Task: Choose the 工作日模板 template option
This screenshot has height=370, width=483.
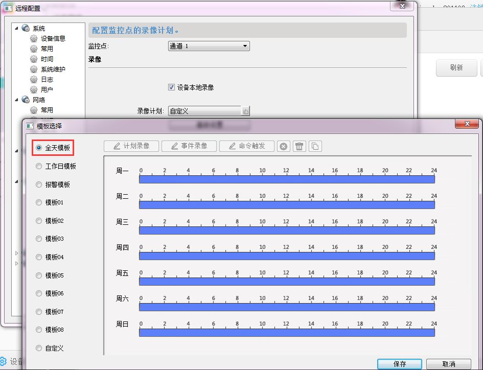Action: (39, 166)
